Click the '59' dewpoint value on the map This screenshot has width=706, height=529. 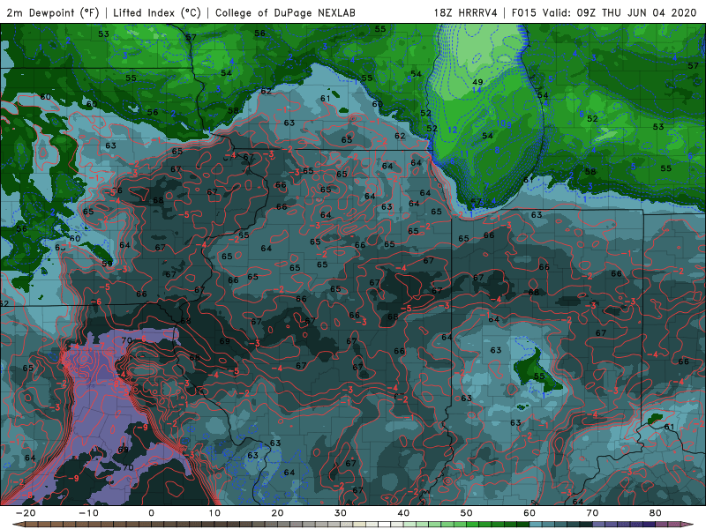[x=107, y=264]
